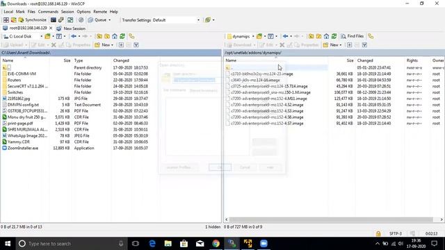Open session in PuTTY icon
Screen dimensions: 445x250
(61, 20)
